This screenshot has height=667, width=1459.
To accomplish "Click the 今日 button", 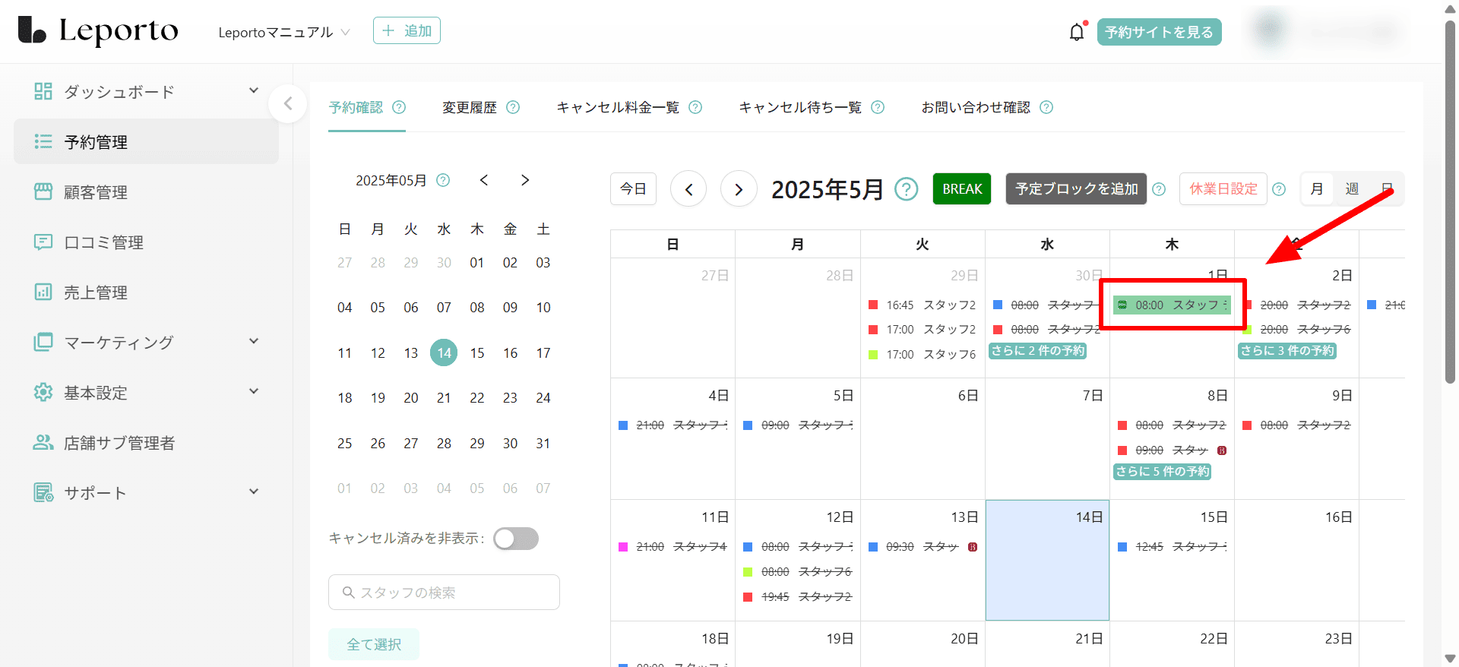I will (x=633, y=189).
